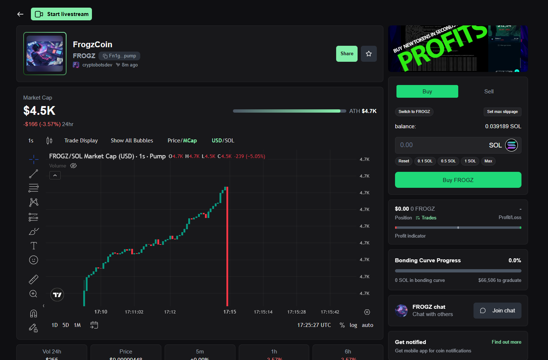Open chart settings gear icon

pyautogui.click(x=367, y=312)
